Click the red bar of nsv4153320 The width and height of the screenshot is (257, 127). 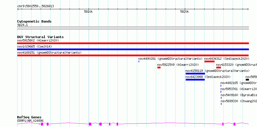coord(219,68)
